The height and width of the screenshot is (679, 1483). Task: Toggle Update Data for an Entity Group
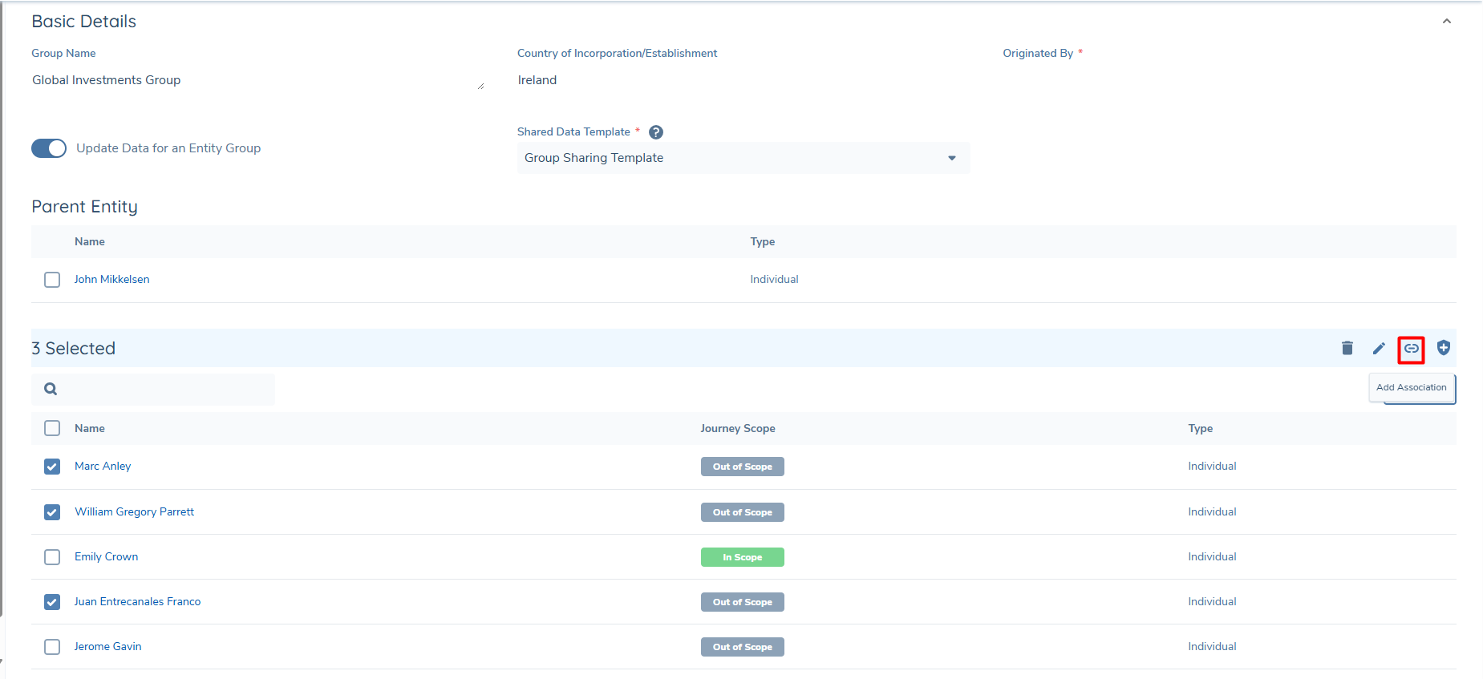point(49,148)
